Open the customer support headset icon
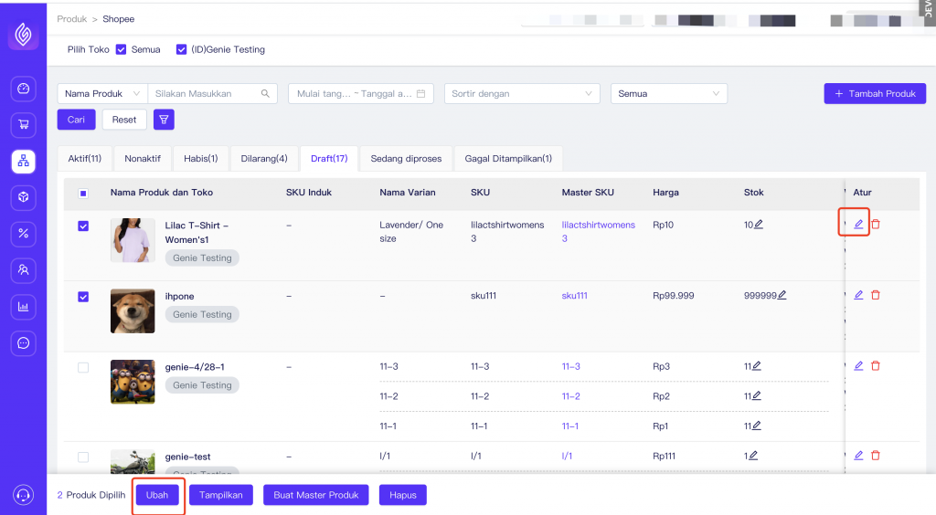Screen dimensions: 936x515 click(23, 495)
